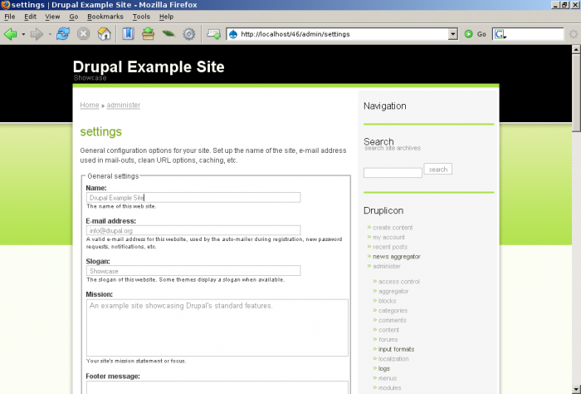Click the new tab toolbar icon
The width and height of the screenshot is (581, 394).
[214, 34]
